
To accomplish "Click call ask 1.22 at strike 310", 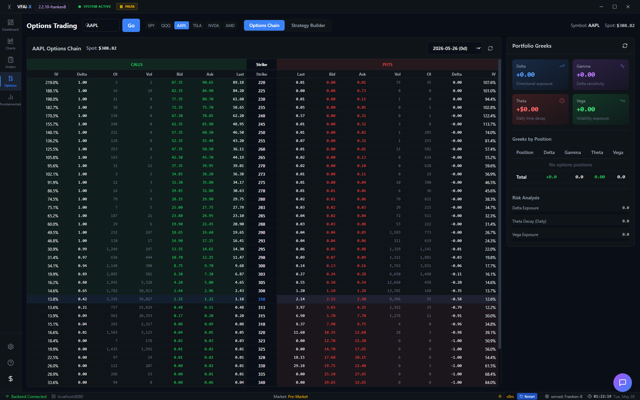I will [x=209, y=299].
